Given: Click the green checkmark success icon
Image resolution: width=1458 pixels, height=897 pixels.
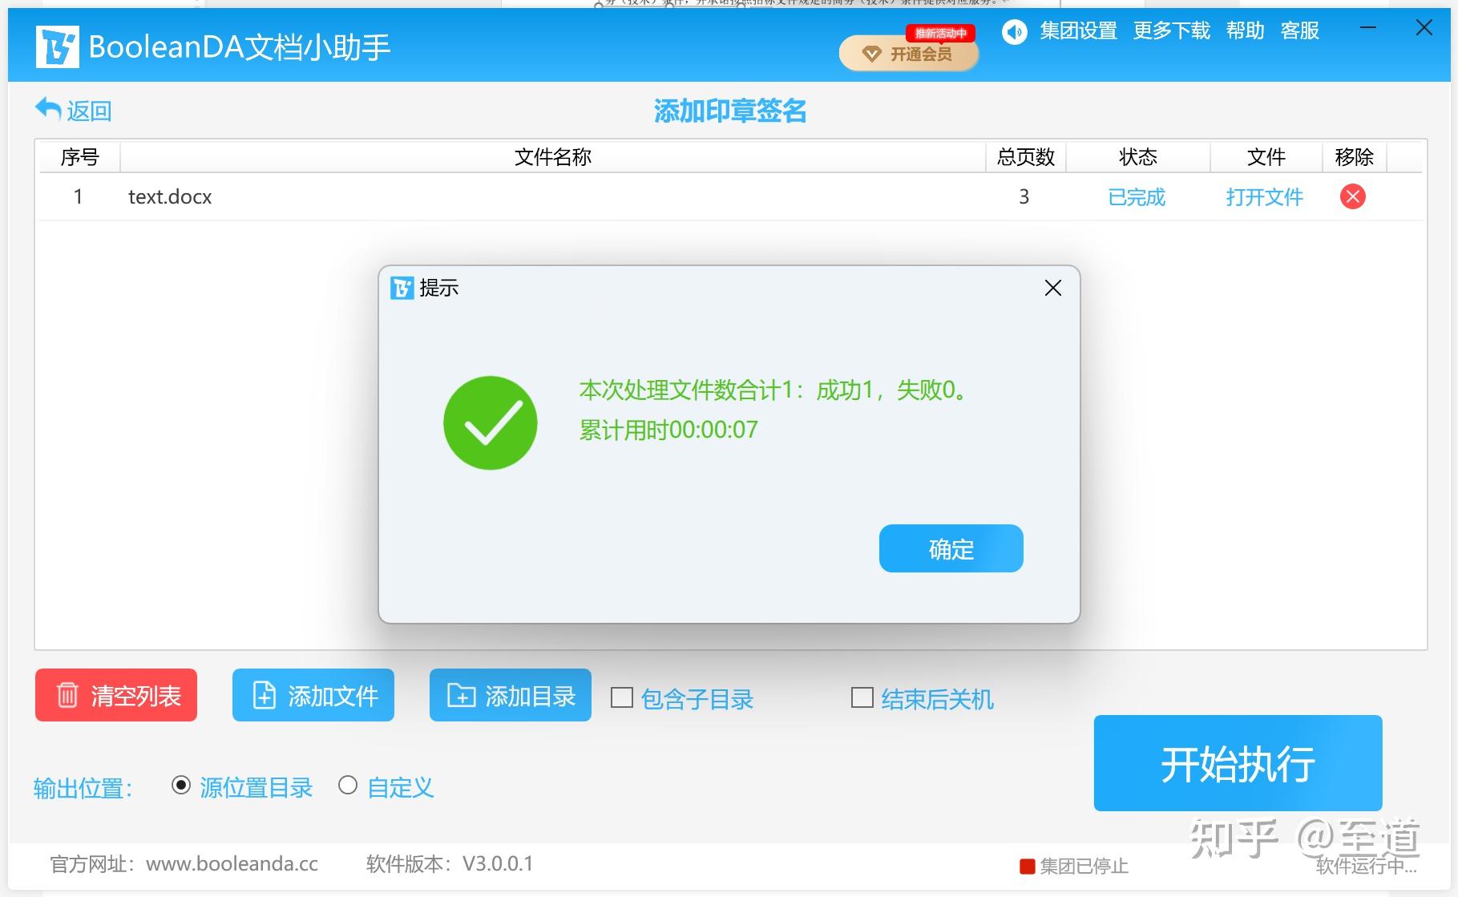Looking at the screenshot, I should (490, 422).
